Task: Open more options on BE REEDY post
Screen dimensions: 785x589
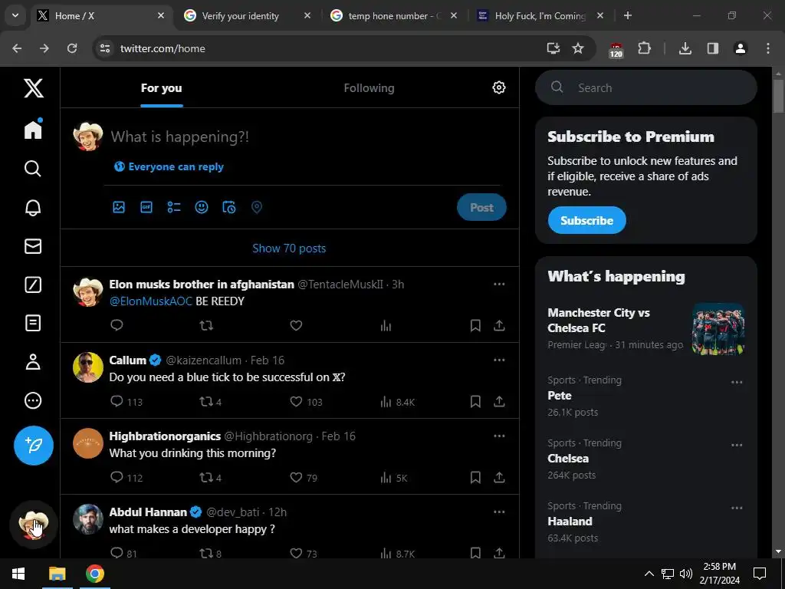Action: tap(499, 284)
